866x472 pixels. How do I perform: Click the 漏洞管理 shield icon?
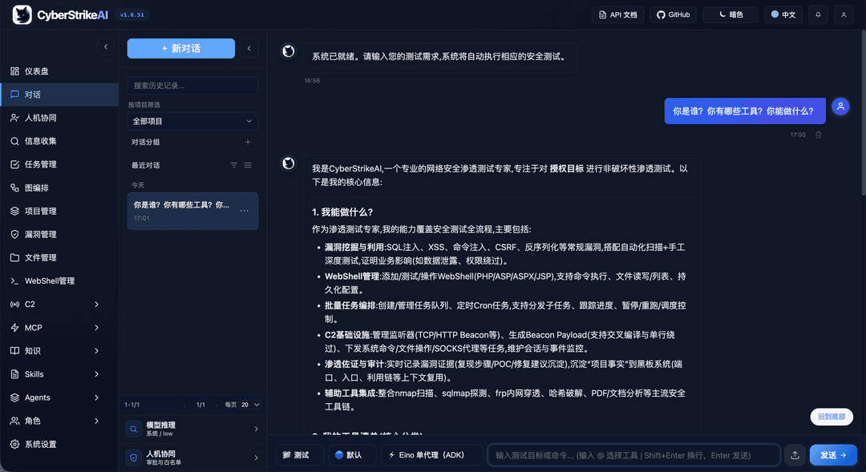[15, 234]
